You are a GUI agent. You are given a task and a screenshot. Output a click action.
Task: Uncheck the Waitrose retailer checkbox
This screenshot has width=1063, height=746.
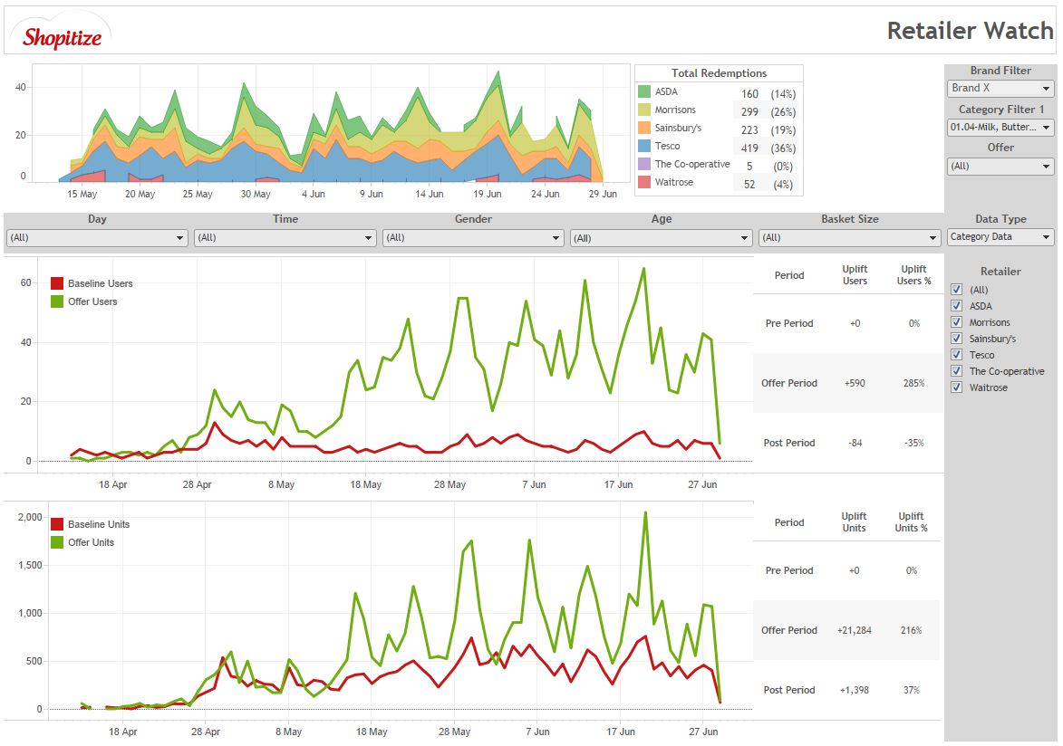click(956, 387)
